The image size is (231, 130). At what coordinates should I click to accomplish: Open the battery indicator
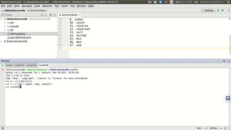184,2
